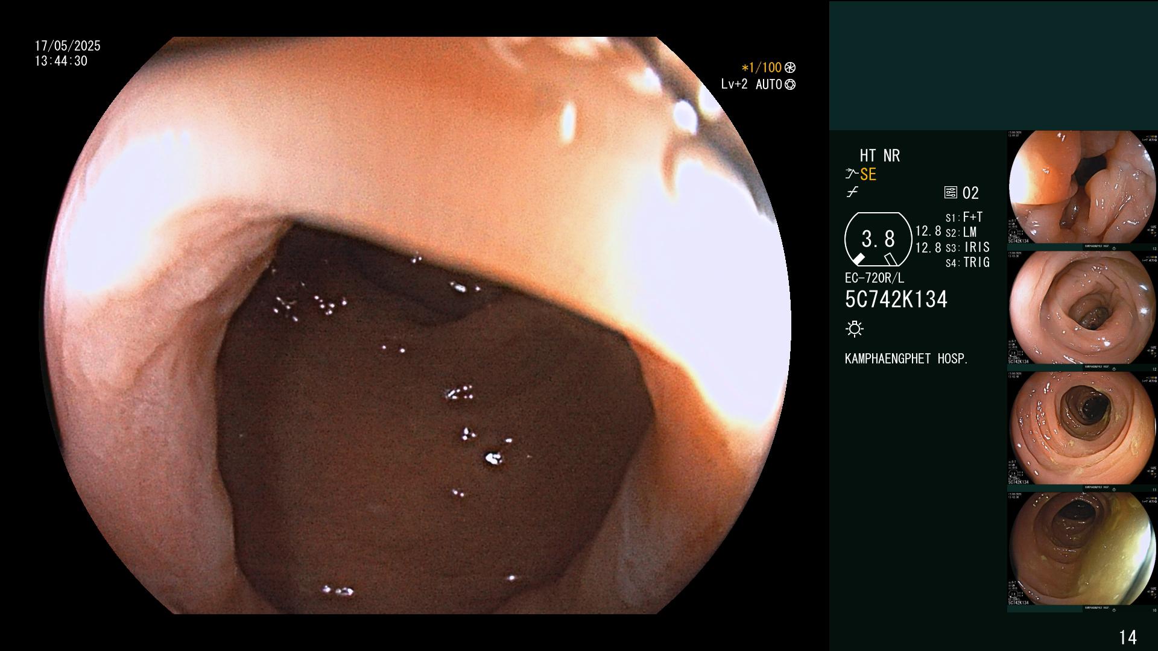
Task: Click the shutter speed fan icon beside 1/100
Action: point(790,68)
